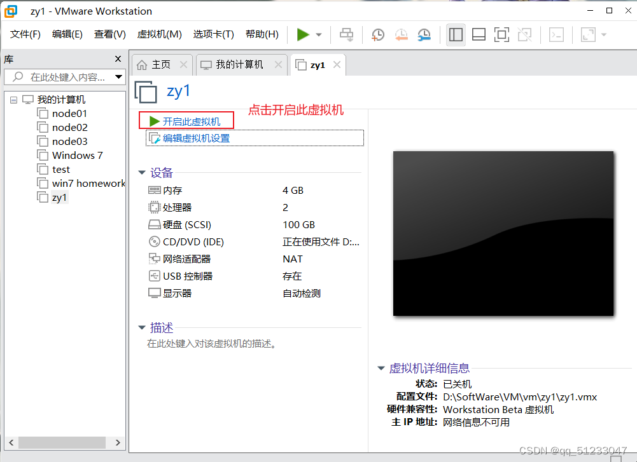Click Send Ctrl+Alt+Del toolbar icon

[347, 34]
